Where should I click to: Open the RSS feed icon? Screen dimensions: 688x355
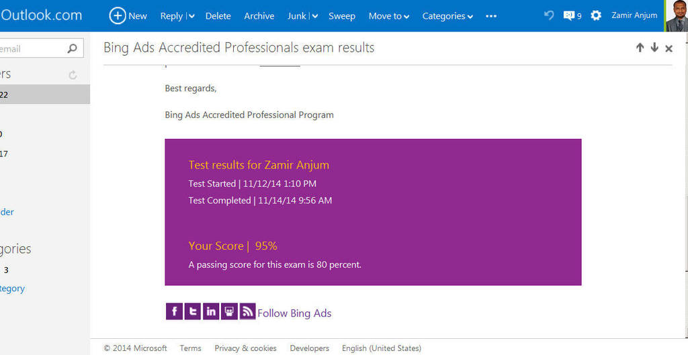(x=247, y=311)
